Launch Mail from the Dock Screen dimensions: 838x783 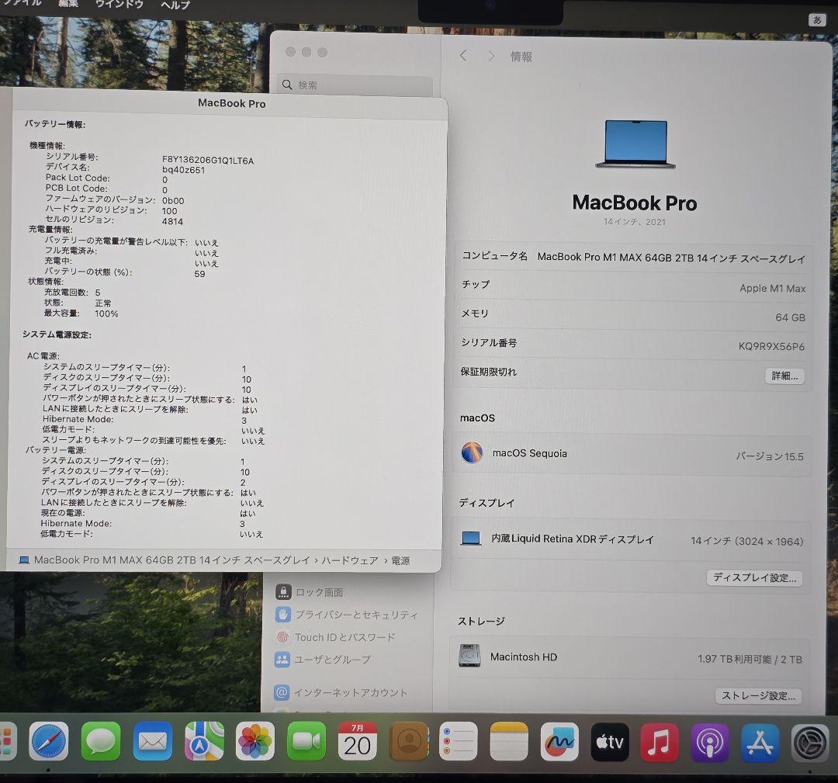pos(152,741)
